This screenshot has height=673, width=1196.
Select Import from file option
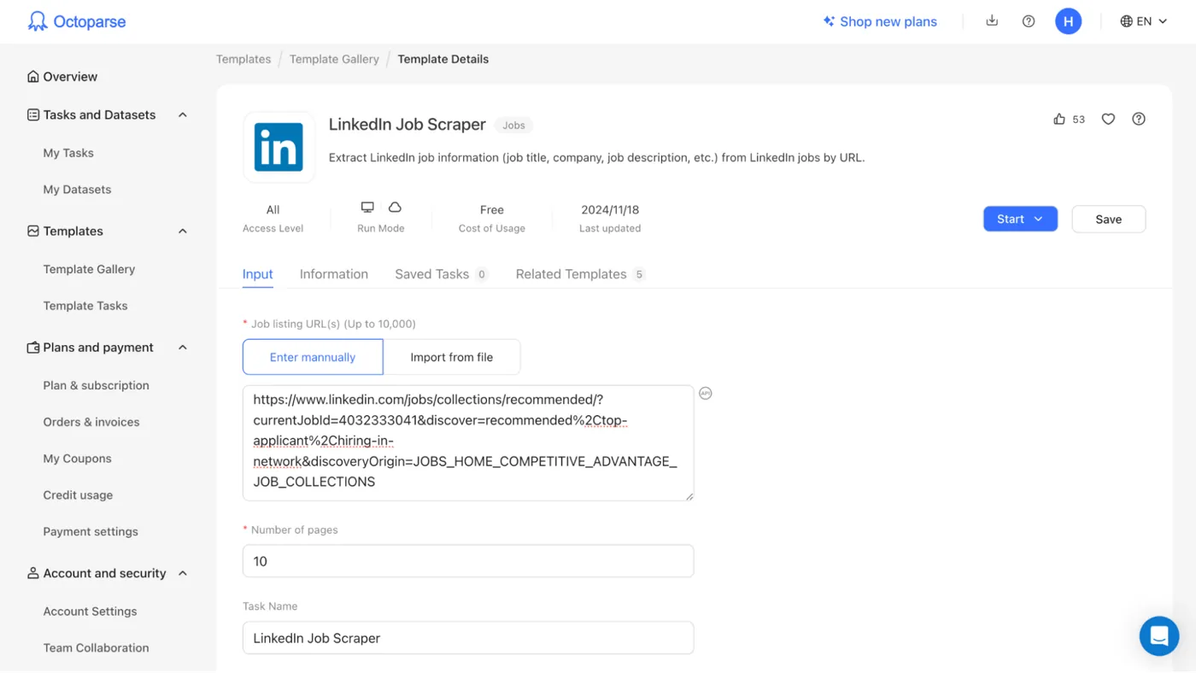tap(452, 357)
